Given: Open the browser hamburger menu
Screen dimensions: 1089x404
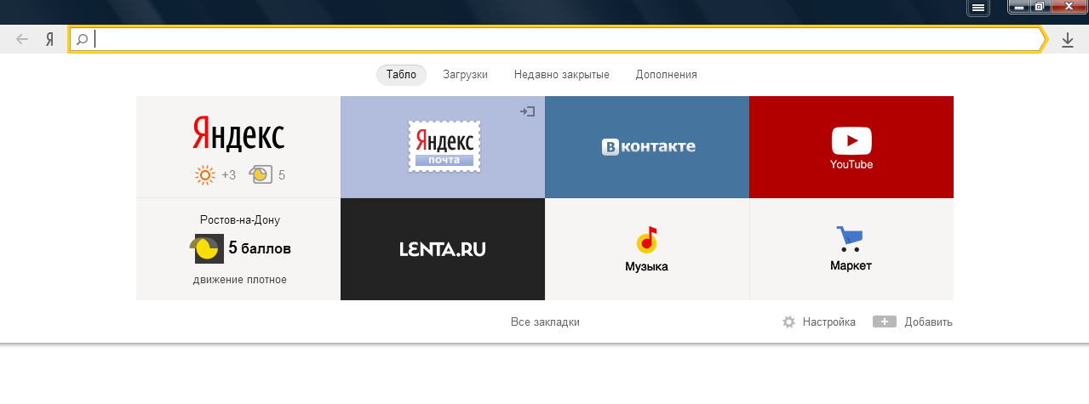Looking at the screenshot, I should pyautogui.click(x=978, y=8).
